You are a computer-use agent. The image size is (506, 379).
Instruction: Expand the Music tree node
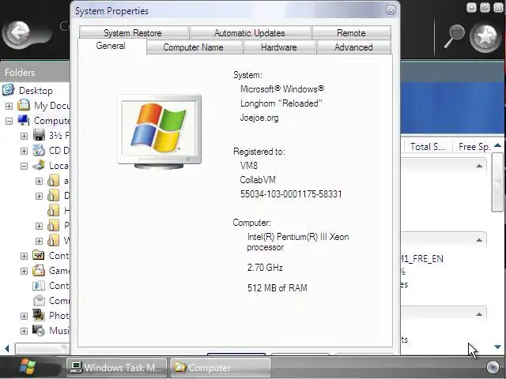pyautogui.click(x=24, y=331)
